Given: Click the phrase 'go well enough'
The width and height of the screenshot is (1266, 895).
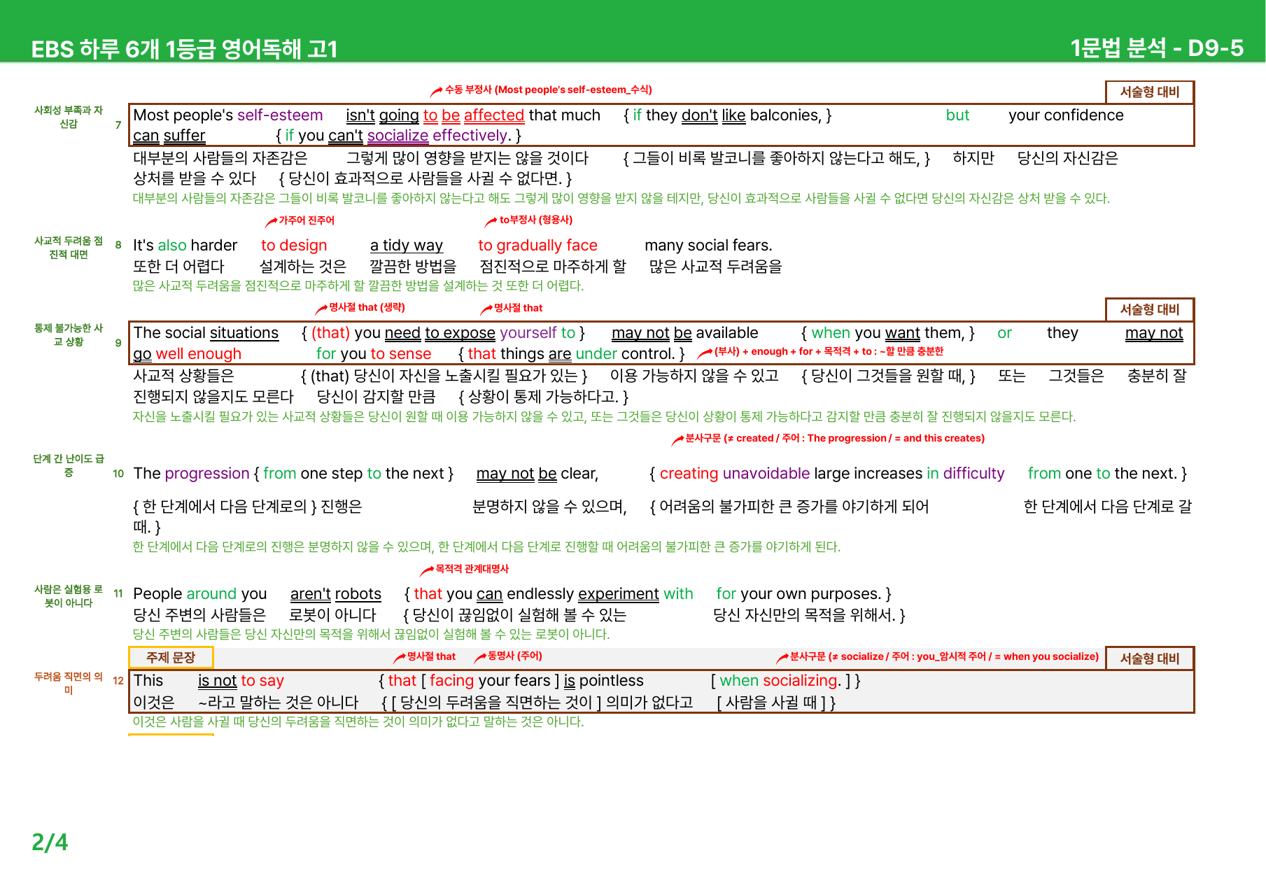Looking at the screenshot, I should point(188,354).
